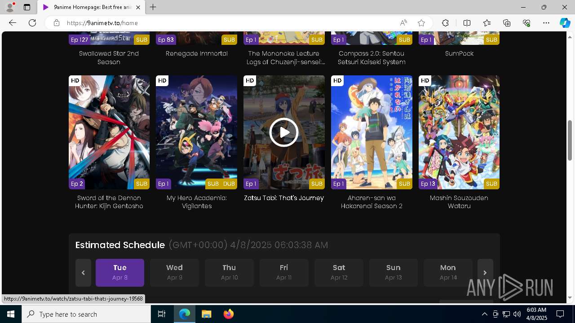Click the address bar URL

pos(102,23)
